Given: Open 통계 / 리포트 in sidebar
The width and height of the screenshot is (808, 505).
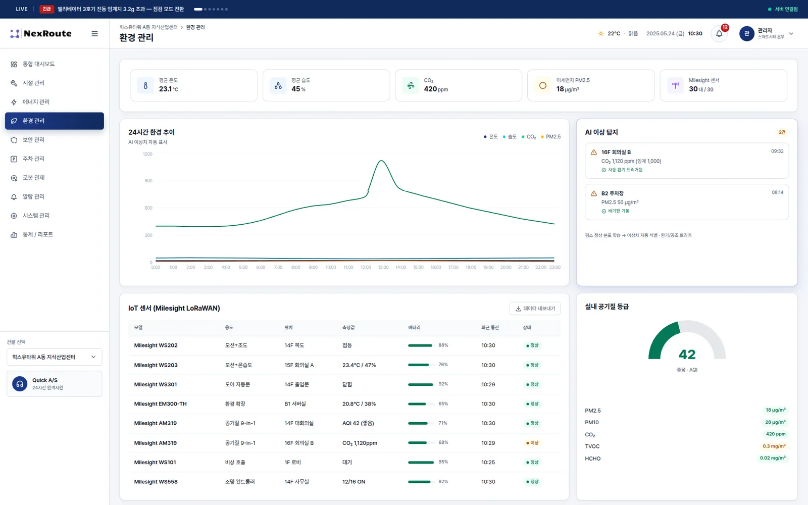Looking at the screenshot, I should coord(55,234).
